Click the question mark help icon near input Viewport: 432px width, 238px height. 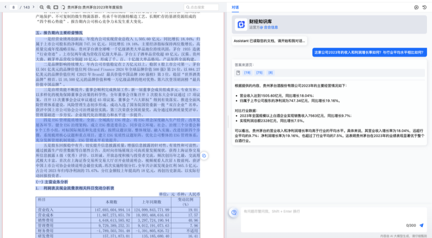click(233, 213)
